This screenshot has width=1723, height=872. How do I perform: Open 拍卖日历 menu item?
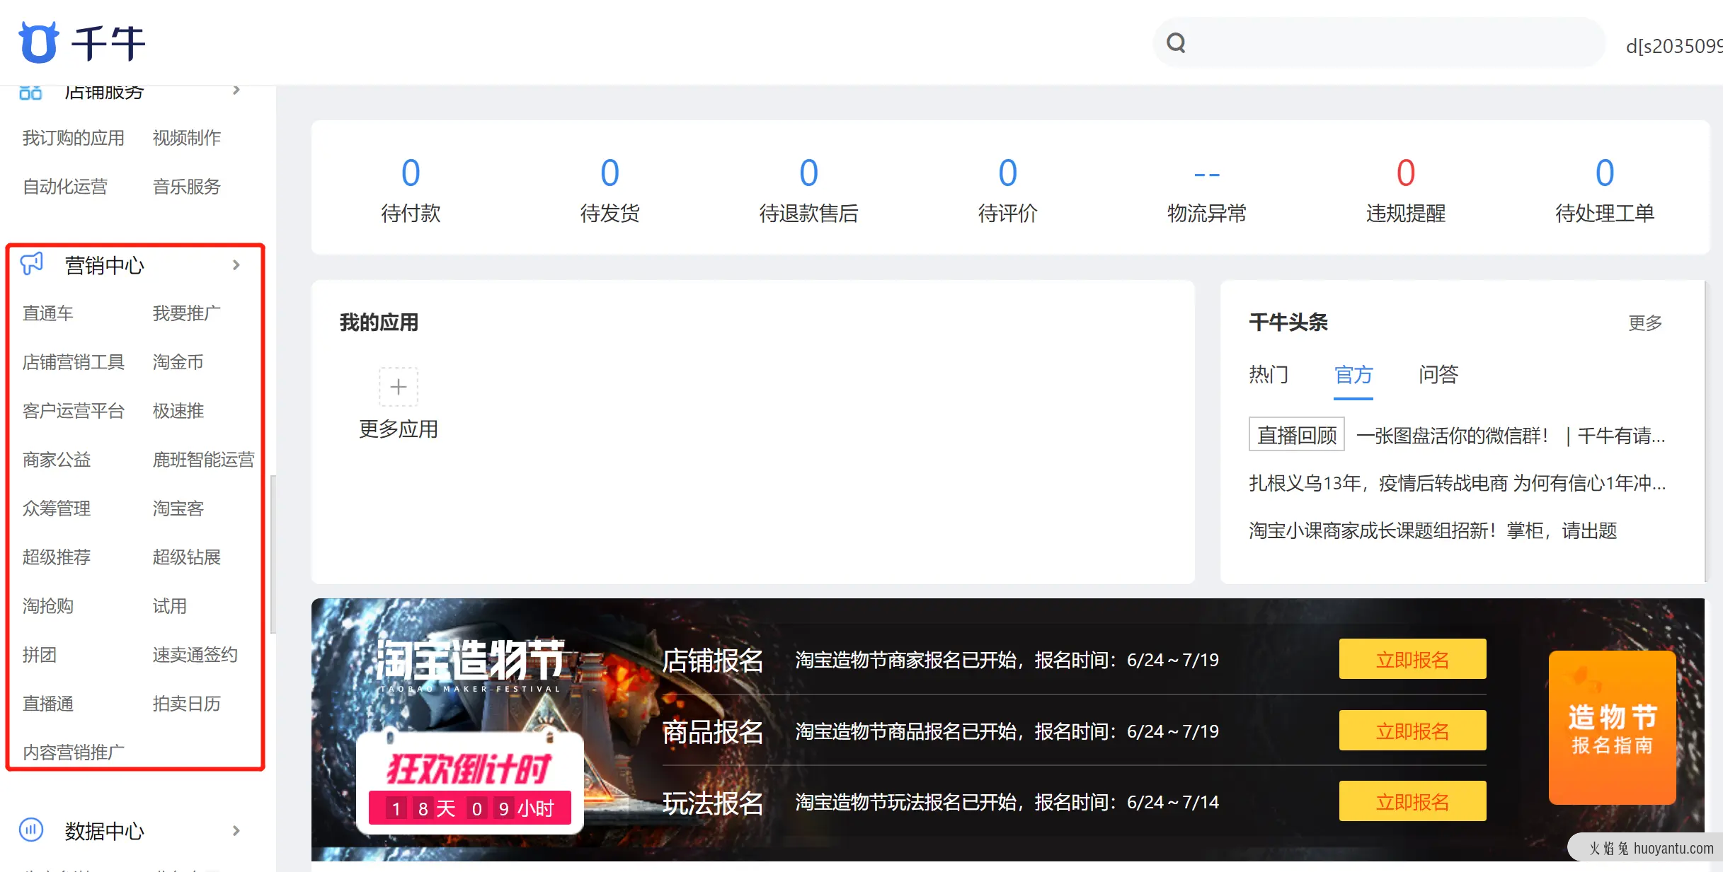click(187, 704)
